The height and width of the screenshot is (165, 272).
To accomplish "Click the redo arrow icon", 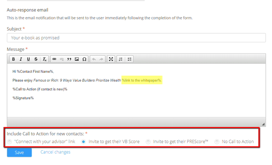I will coord(101,59).
